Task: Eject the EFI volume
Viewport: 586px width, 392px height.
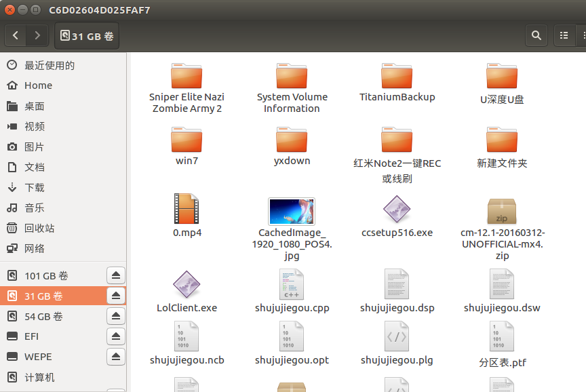Action: pos(116,336)
